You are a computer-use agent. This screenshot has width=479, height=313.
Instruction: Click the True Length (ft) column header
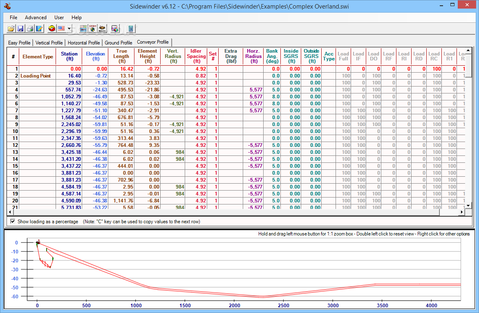pyautogui.click(x=121, y=56)
